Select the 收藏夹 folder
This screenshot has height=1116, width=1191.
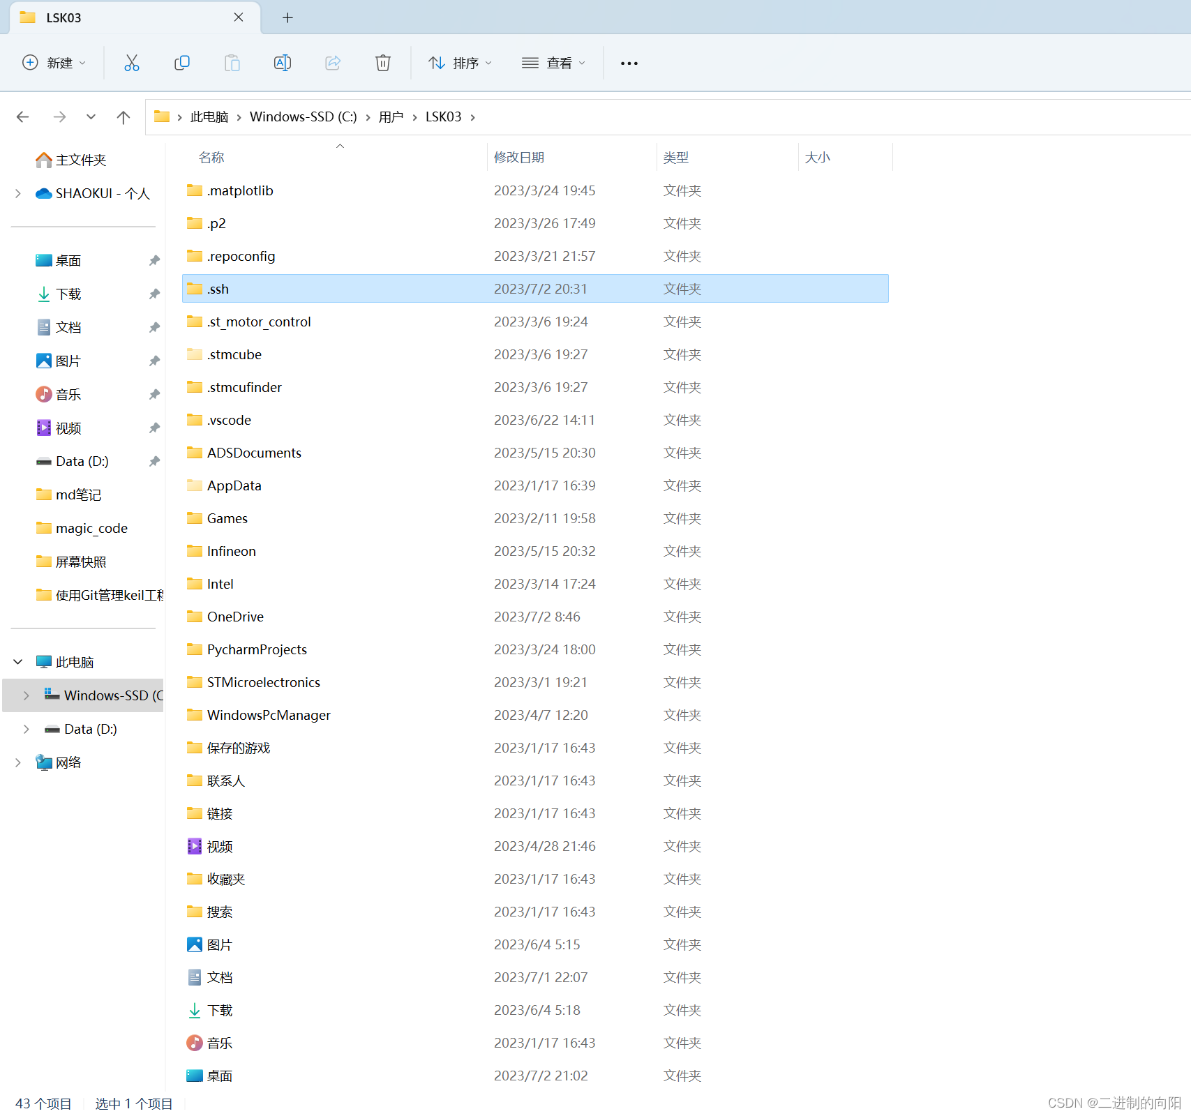coord(535,879)
